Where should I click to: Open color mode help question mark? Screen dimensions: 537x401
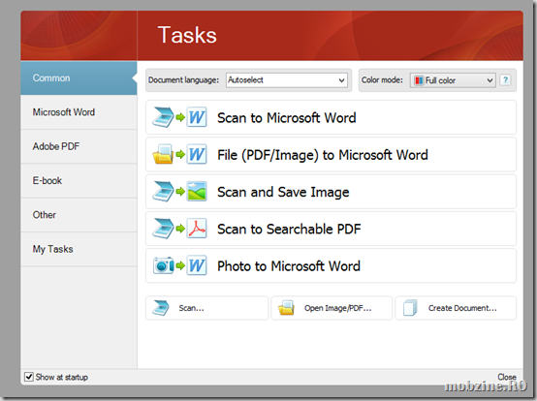[x=505, y=80]
